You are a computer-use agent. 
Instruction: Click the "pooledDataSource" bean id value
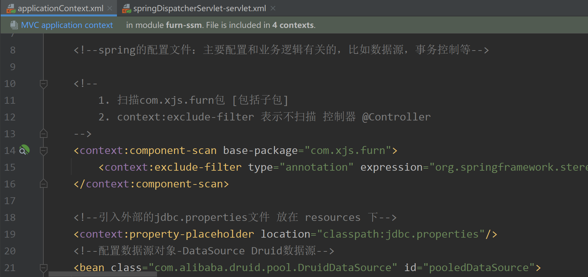479,268
